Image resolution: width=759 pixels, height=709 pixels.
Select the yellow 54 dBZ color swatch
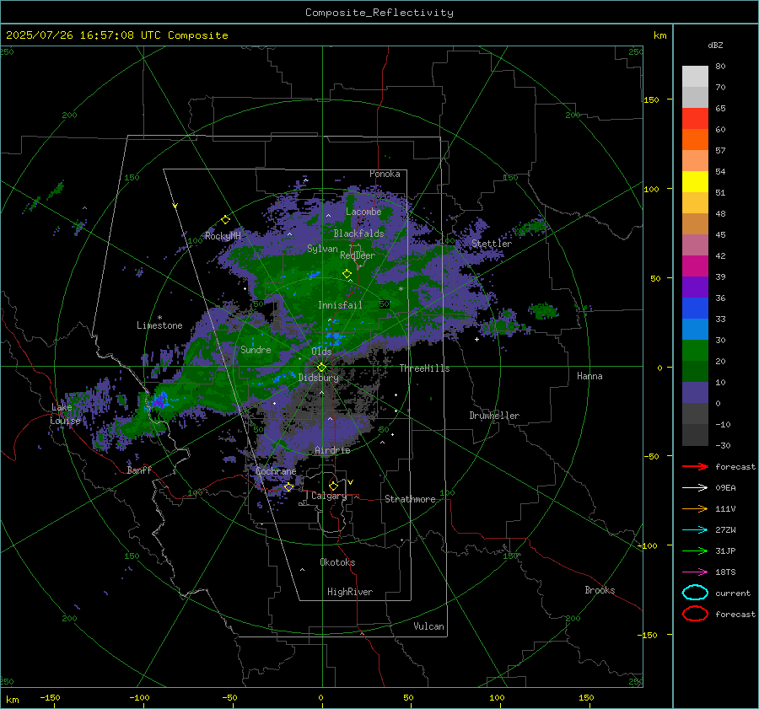point(695,181)
